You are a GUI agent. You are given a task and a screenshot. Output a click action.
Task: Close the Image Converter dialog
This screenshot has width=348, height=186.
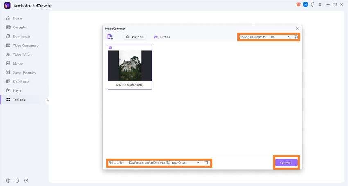[297, 29]
